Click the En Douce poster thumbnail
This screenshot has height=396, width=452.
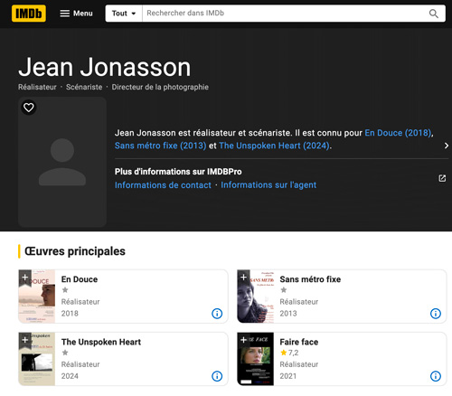click(x=37, y=297)
